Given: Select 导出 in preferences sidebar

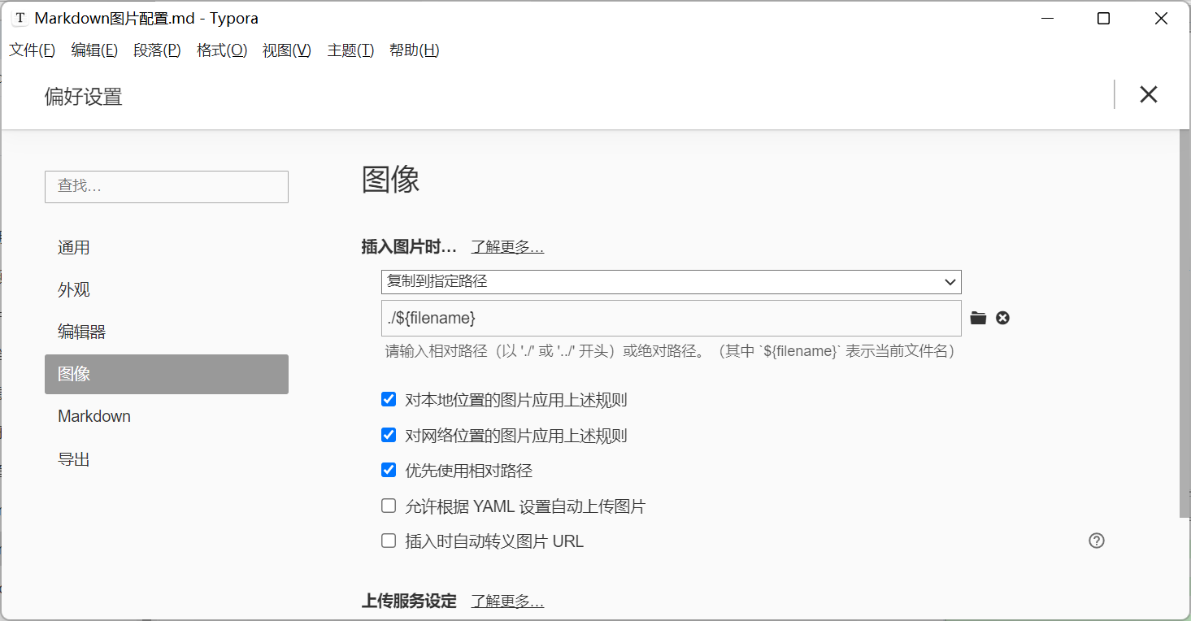Looking at the screenshot, I should pyautogui.click(x=167, y=459).
